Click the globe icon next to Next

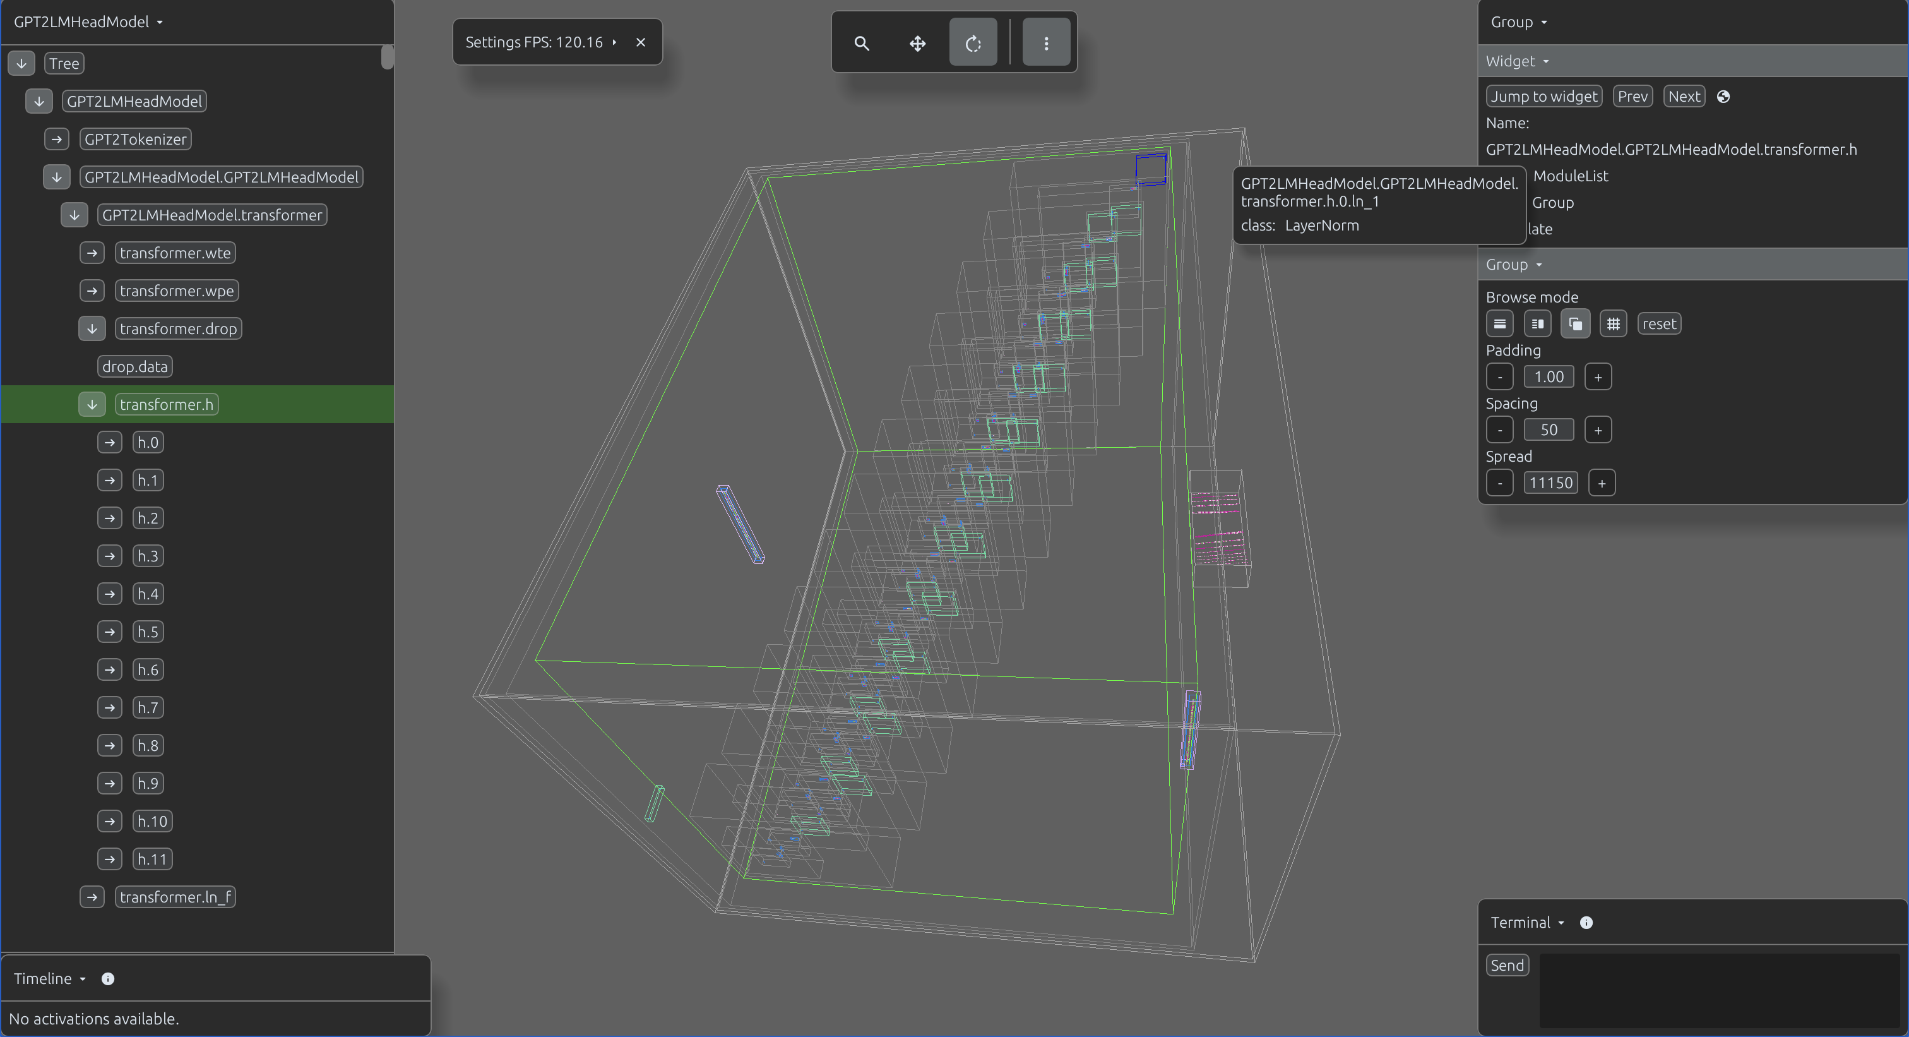tap(1723, 97)
